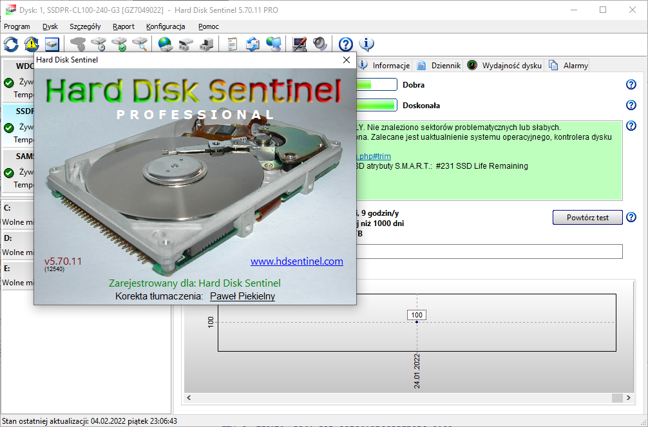648x427 pixels.
Task: Toggle the highlighted disk panel toolbar icon
Action: 52,44
